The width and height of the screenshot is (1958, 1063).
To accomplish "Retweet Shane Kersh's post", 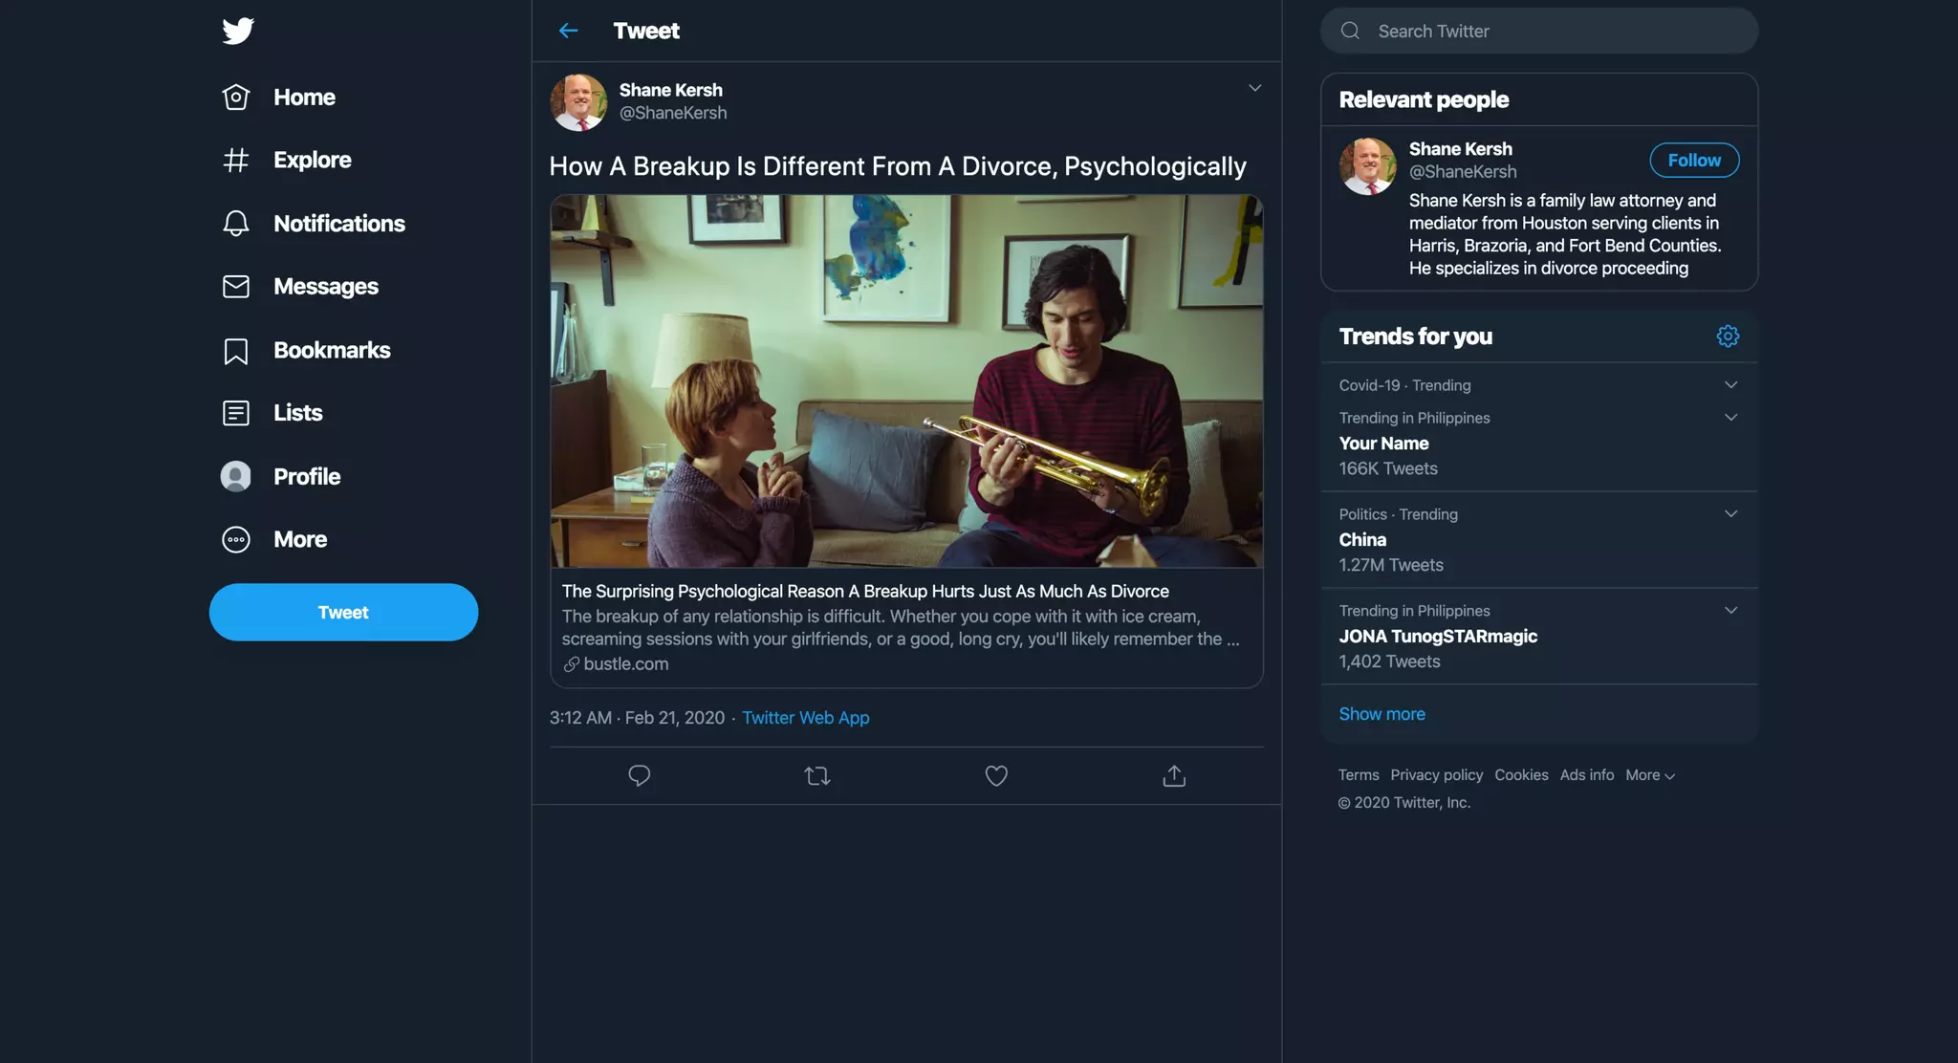I will click(817, 775).
